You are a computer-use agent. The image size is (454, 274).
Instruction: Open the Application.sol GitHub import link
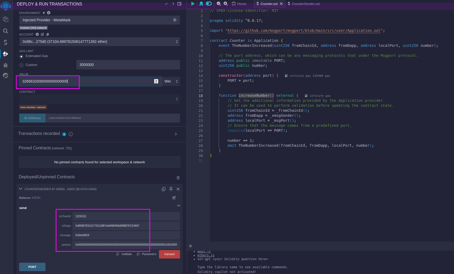304,31
